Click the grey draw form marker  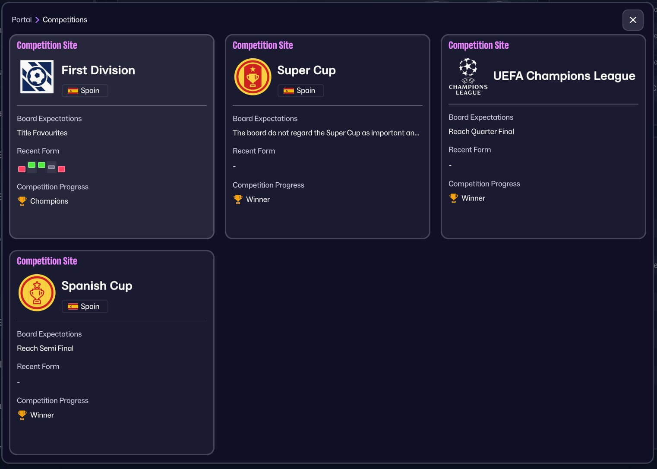click(51, 167)
